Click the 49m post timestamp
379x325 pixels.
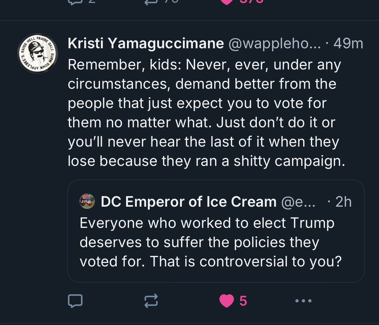click(x=348, y=44)
